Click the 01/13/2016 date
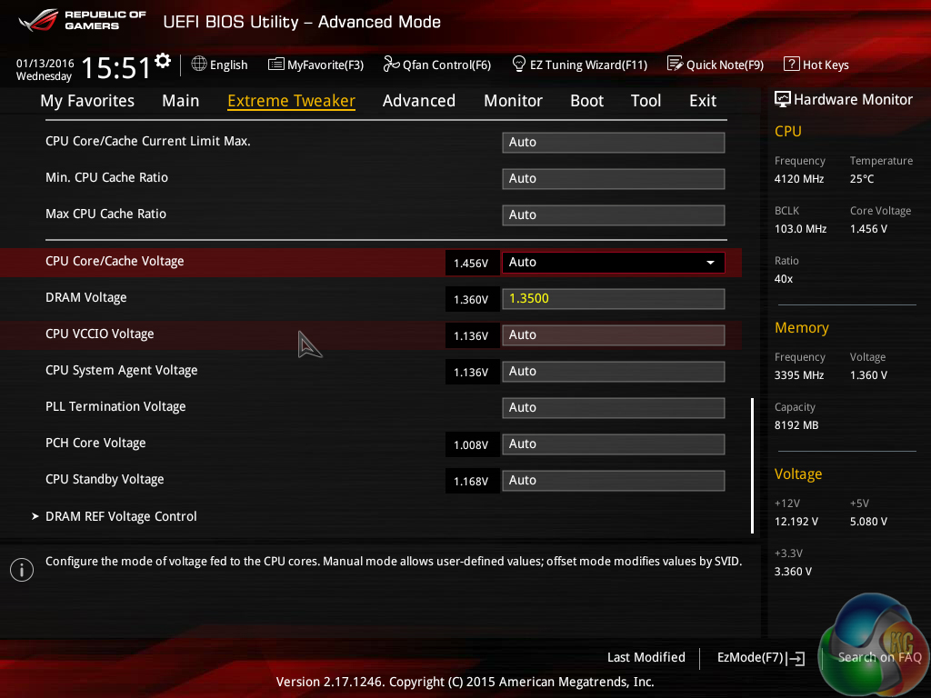 pos(45,63)
